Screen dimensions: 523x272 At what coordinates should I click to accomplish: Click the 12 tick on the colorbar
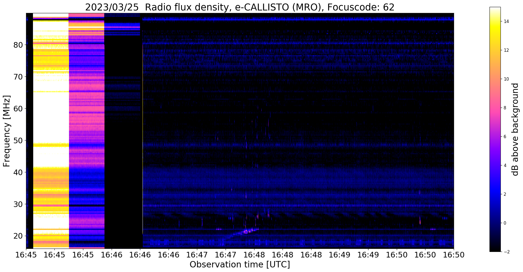[506, 50]
